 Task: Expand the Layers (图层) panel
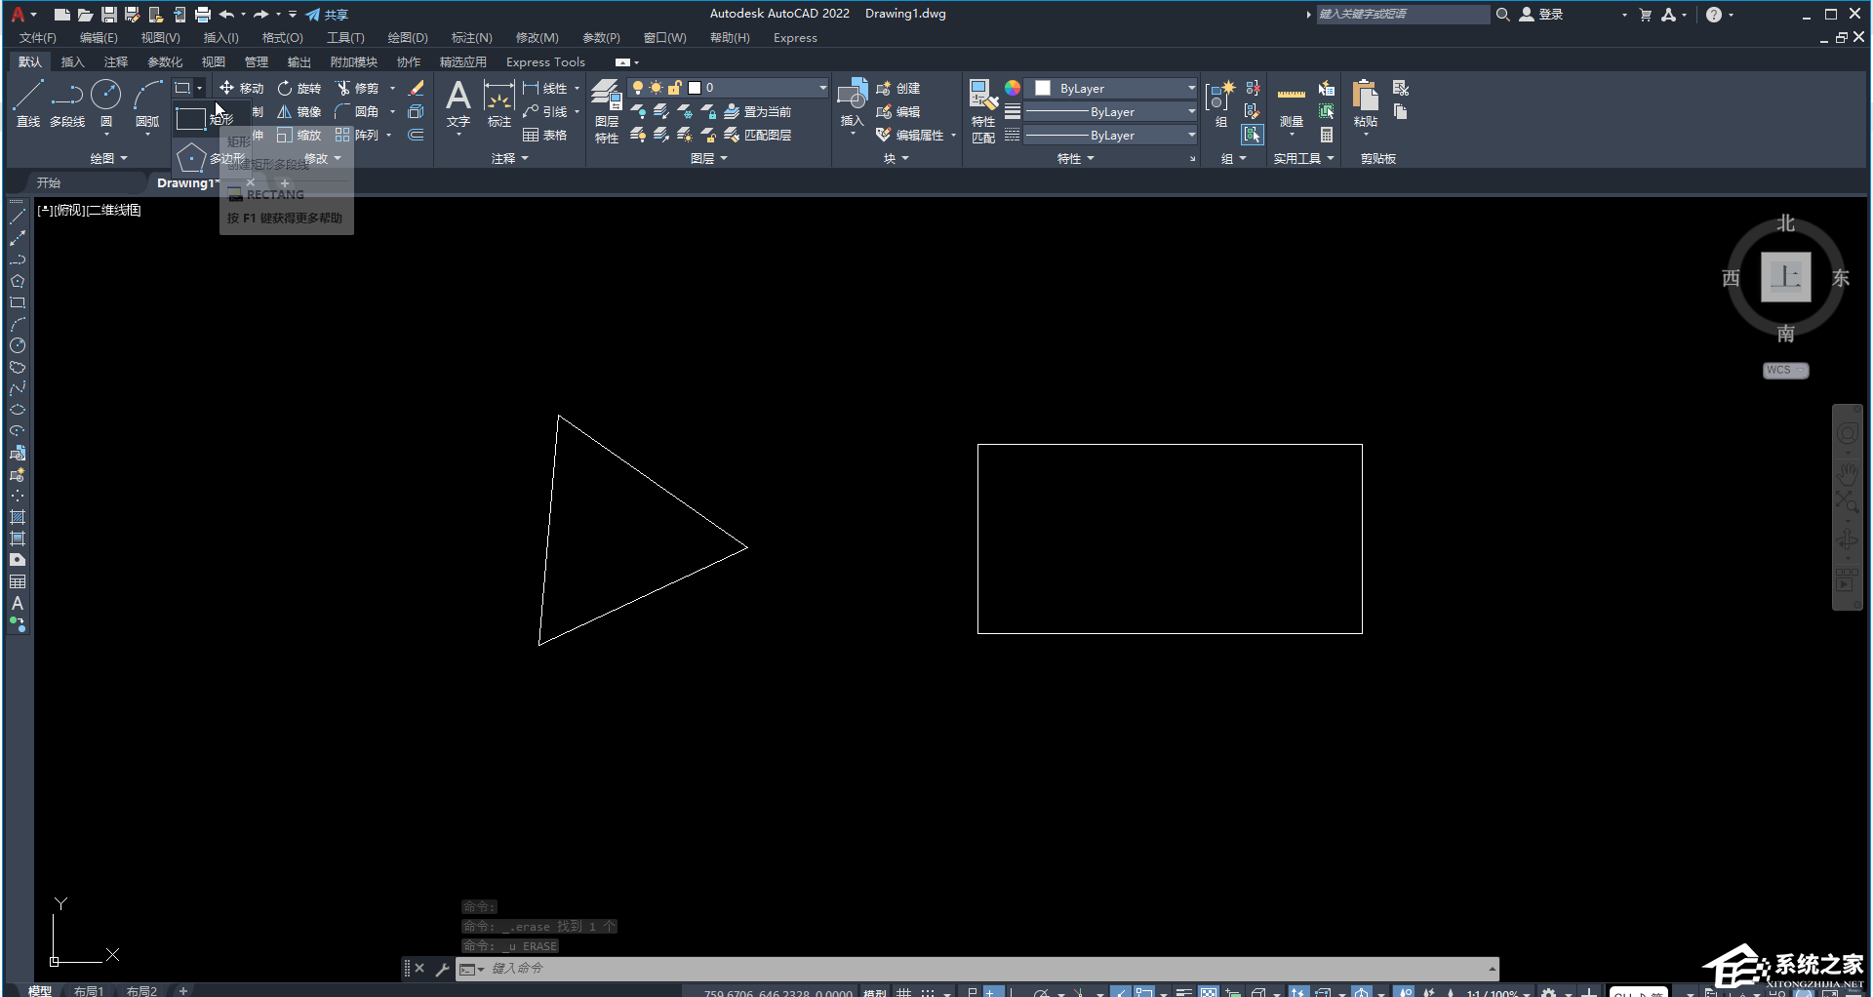tap(709, 158)
